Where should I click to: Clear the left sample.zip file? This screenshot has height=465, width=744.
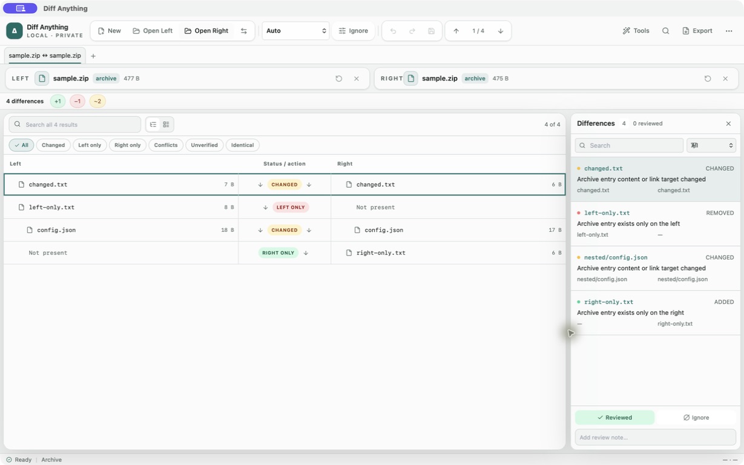pyautogui.click(x=357, y=79)
